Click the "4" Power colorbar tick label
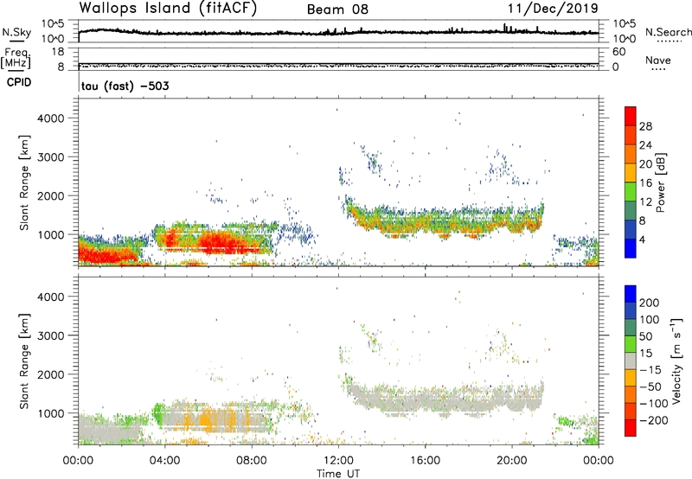Viewport: 692px width, 479px height. click(x=642, y=239)
